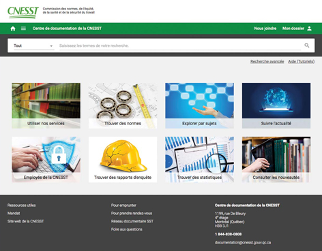The height and width of the screenshot is (251, 322).
Task: Open the Tout search scope dropdown
Action: [33, 46]
